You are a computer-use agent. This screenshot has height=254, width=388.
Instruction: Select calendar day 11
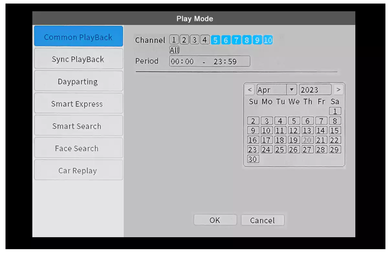280,130
